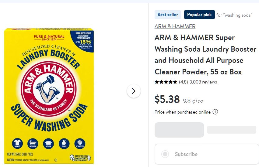259x167 pixels.
Task: Click the Upholstery icon on the box
Action: click(x=80, y=143)
